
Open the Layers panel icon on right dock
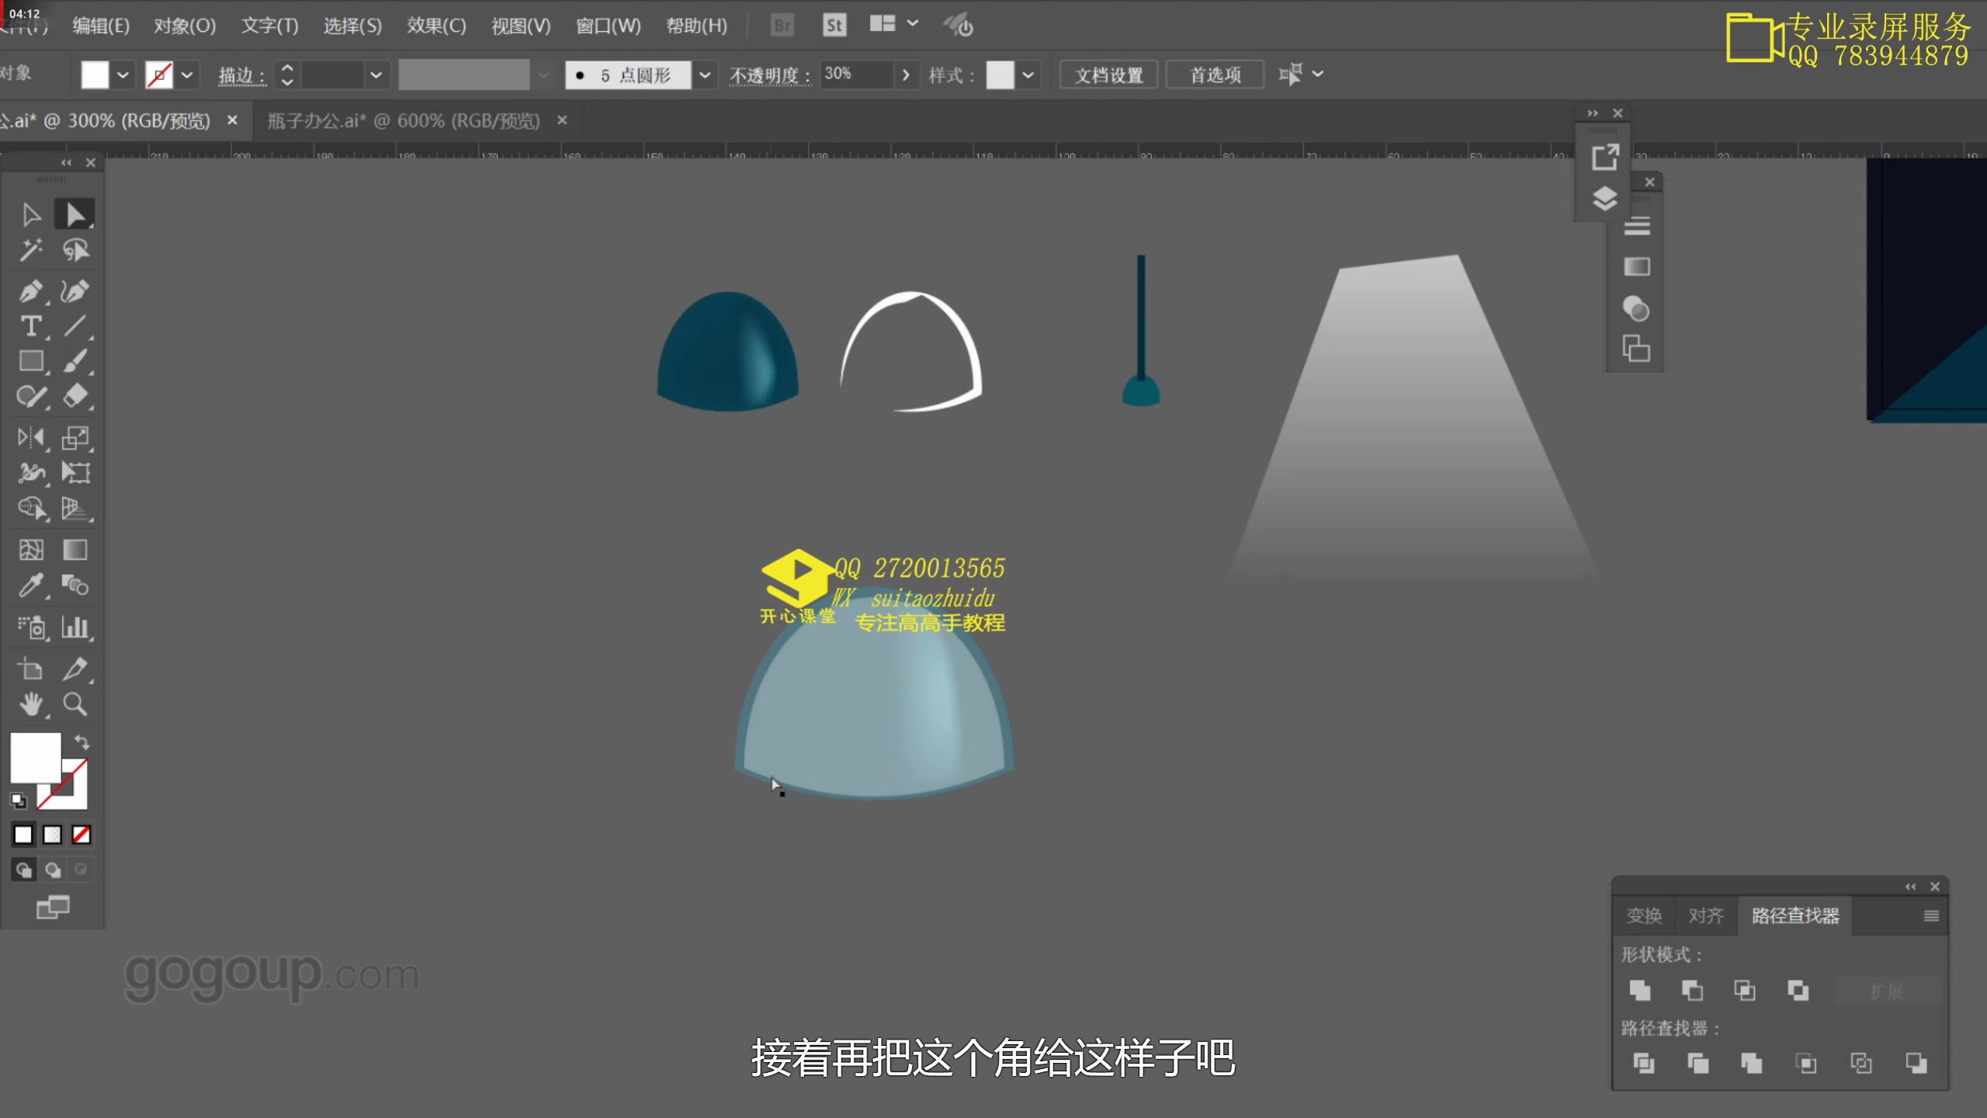point(1605,198)
